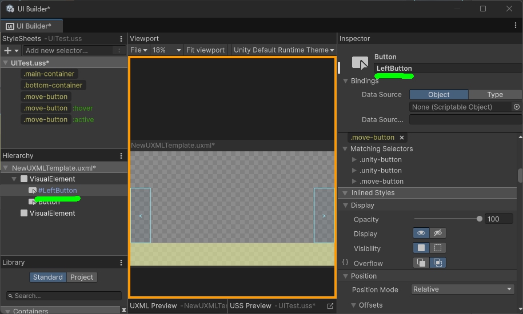Set Overflow to visible option
Screen dimensions: 523x314
click(x=421, y=263)
